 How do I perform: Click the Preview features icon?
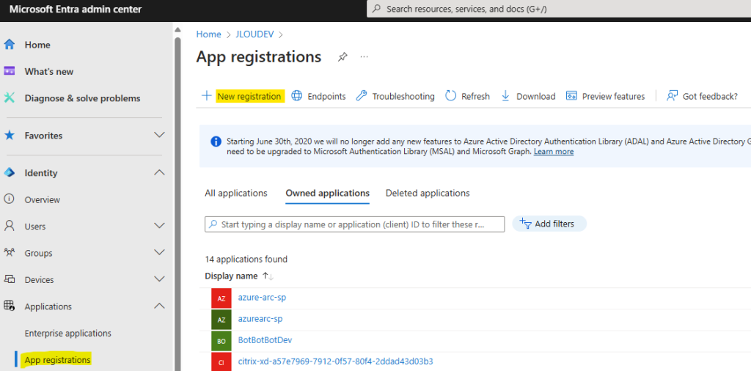click(571, 96)
